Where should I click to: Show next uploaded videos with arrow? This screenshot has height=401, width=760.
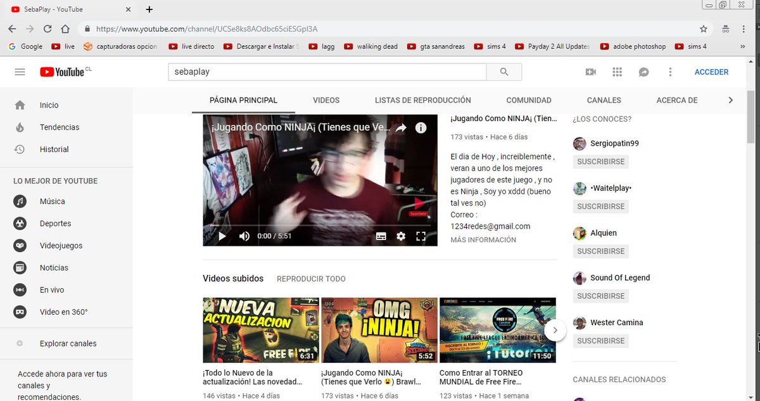[555, 330]
